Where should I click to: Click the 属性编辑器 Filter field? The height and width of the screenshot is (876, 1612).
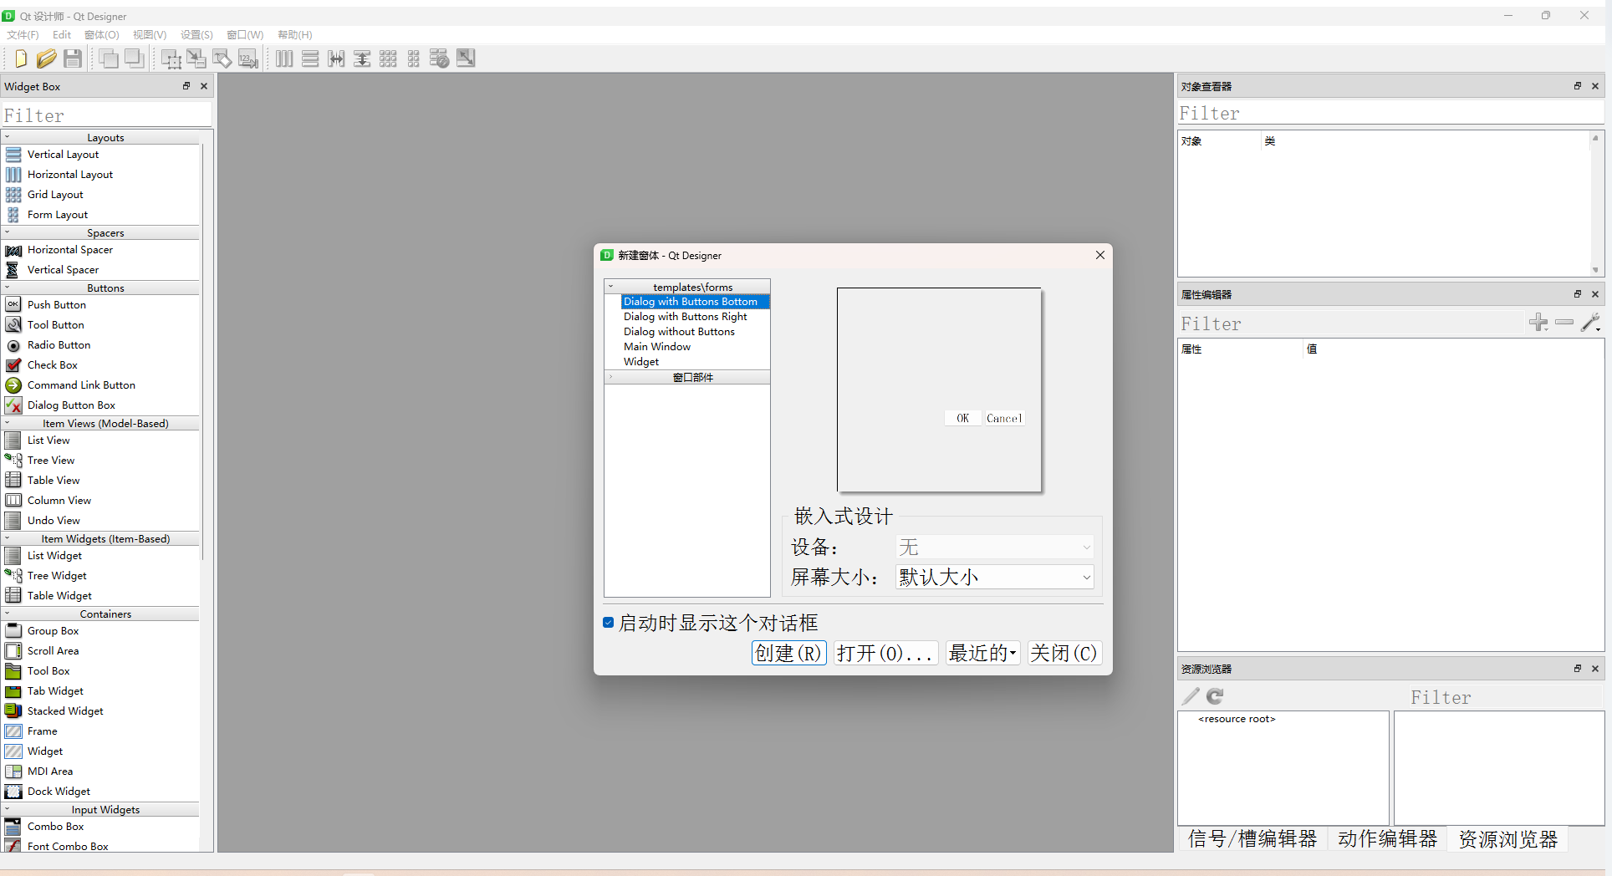pyautogui.click(x=1350, y=323)
